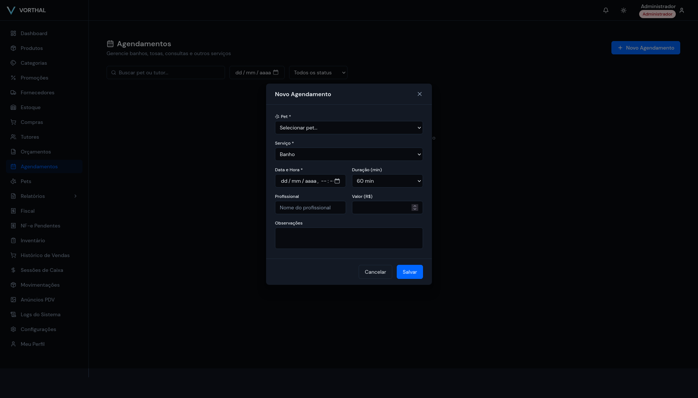Click the Dashboard sidebar icon
The height and width of the screenshot is (398, 698).
pyautogui.click(x=13, y=33)
